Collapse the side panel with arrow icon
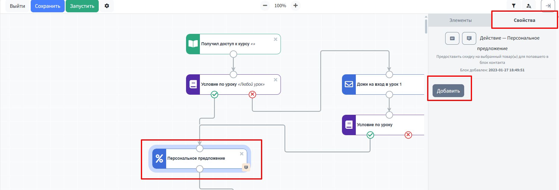 (548, 6)
